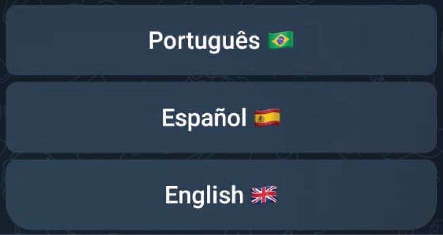The image size is (443, 235).
Task: Switch the language to Portuguese
Action: [x=221, y=40]
